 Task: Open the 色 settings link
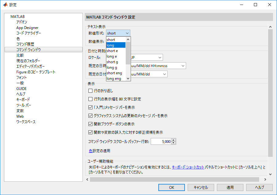pyautogui.click(x=91, y=151)
